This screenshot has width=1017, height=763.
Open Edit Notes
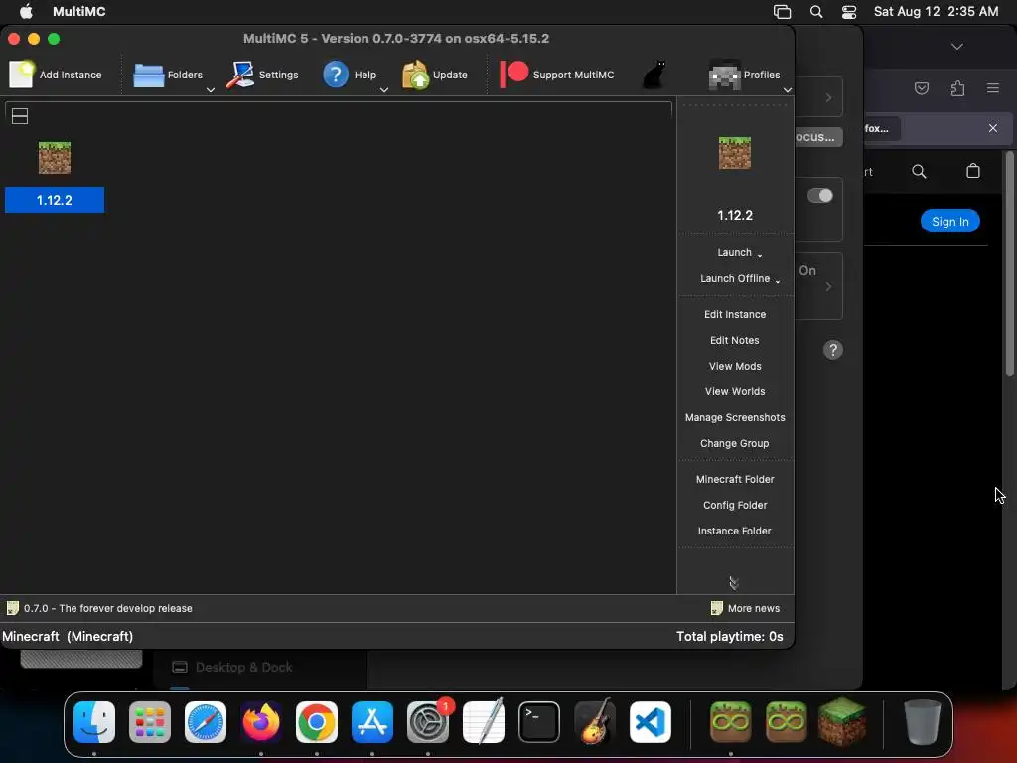735,340
